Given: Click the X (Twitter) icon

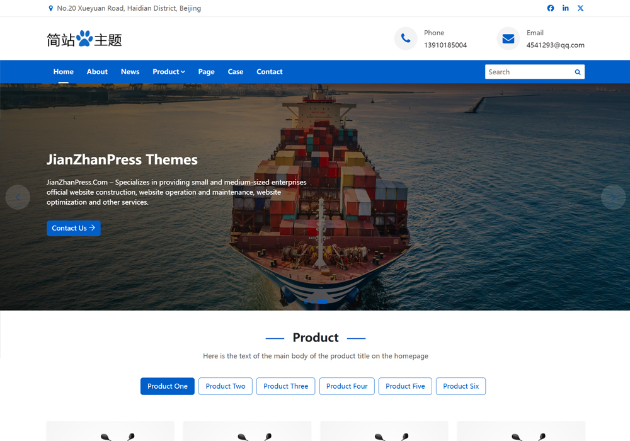Looking at the screenshot, I should (580, 8).
